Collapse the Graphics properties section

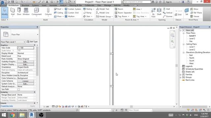point(34,45)
